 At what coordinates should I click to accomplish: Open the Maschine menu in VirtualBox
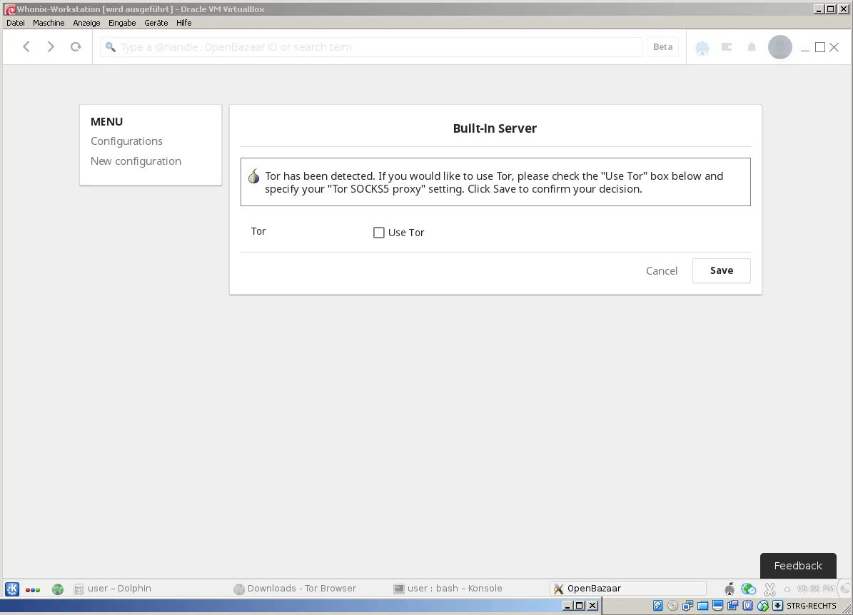click(49, 23)
